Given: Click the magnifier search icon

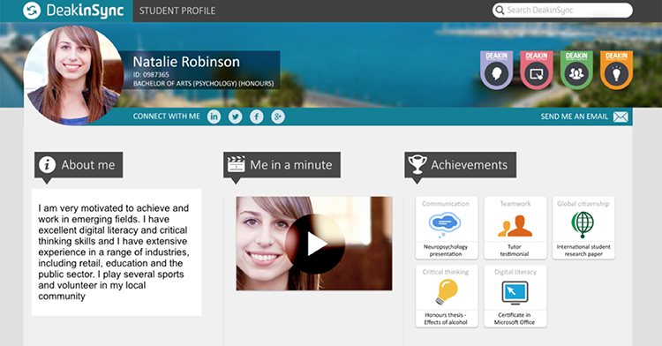Looking at the screenshot, I should (x=500, y=10).
